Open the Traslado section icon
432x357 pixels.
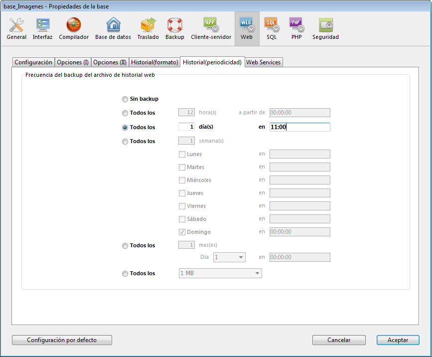[148, 29]
